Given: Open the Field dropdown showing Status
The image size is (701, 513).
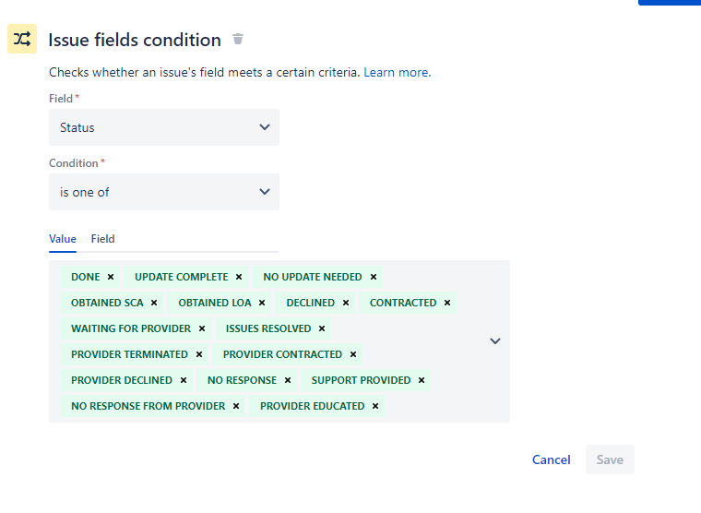Looking at the screenshot, I should tap(164, 127).
